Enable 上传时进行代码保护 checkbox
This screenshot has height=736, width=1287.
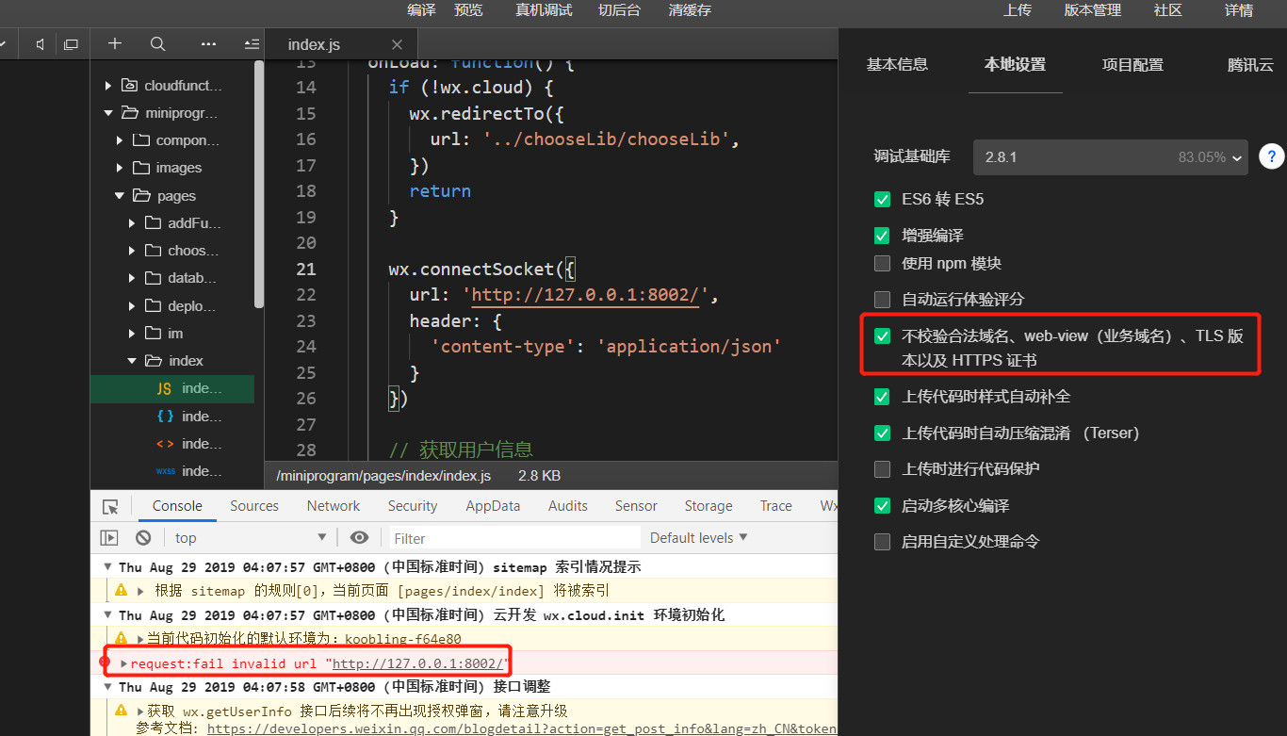[x=882, y=468]
